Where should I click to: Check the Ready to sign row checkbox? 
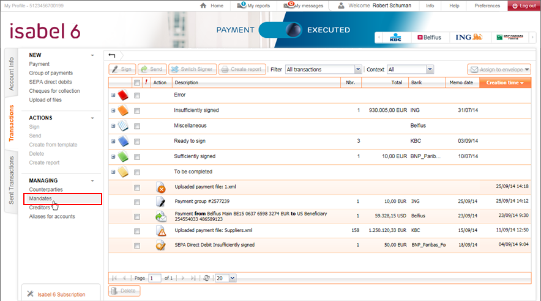(137, 142)
